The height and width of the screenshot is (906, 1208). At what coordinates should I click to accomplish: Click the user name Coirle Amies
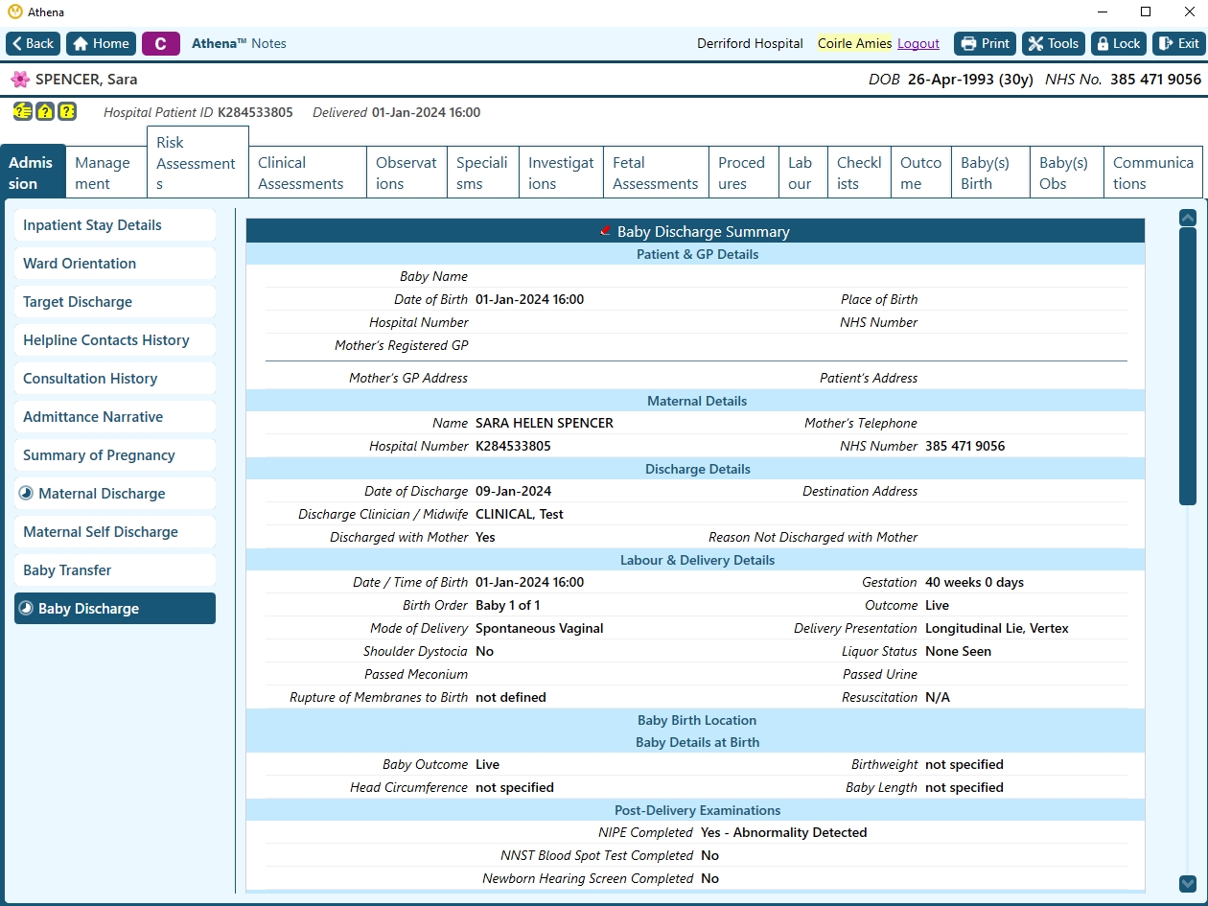854,43
